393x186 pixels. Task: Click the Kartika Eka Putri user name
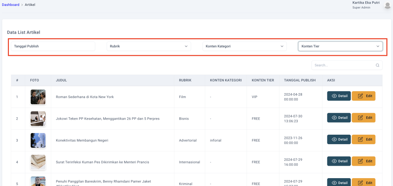(x=366, y=3)
